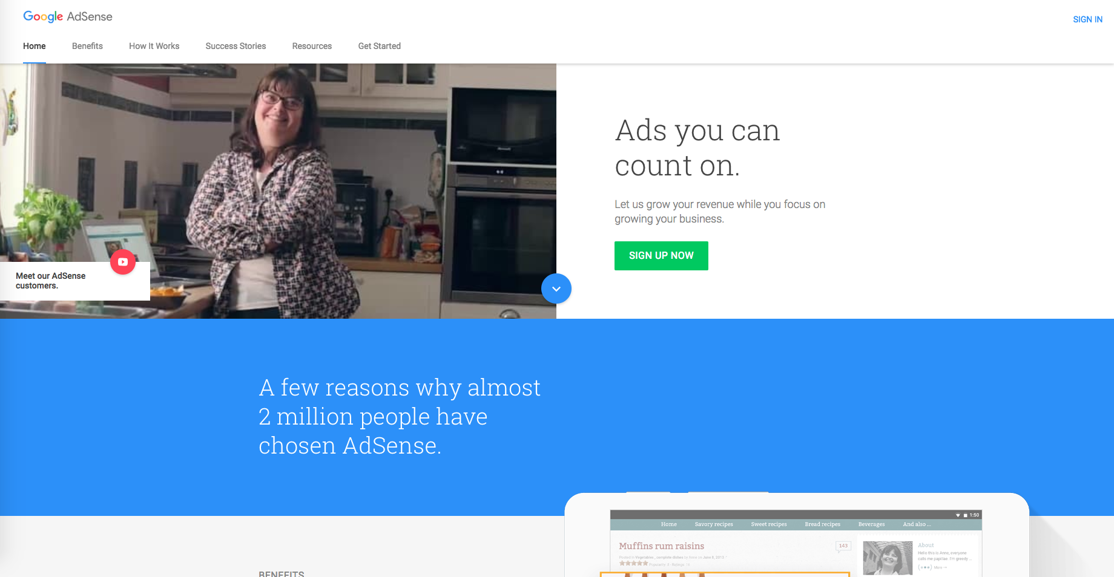Click the Bread recipes tab in mockup
The width and height of the screenshot is (1114, 577).
click(x=822, y=524)
